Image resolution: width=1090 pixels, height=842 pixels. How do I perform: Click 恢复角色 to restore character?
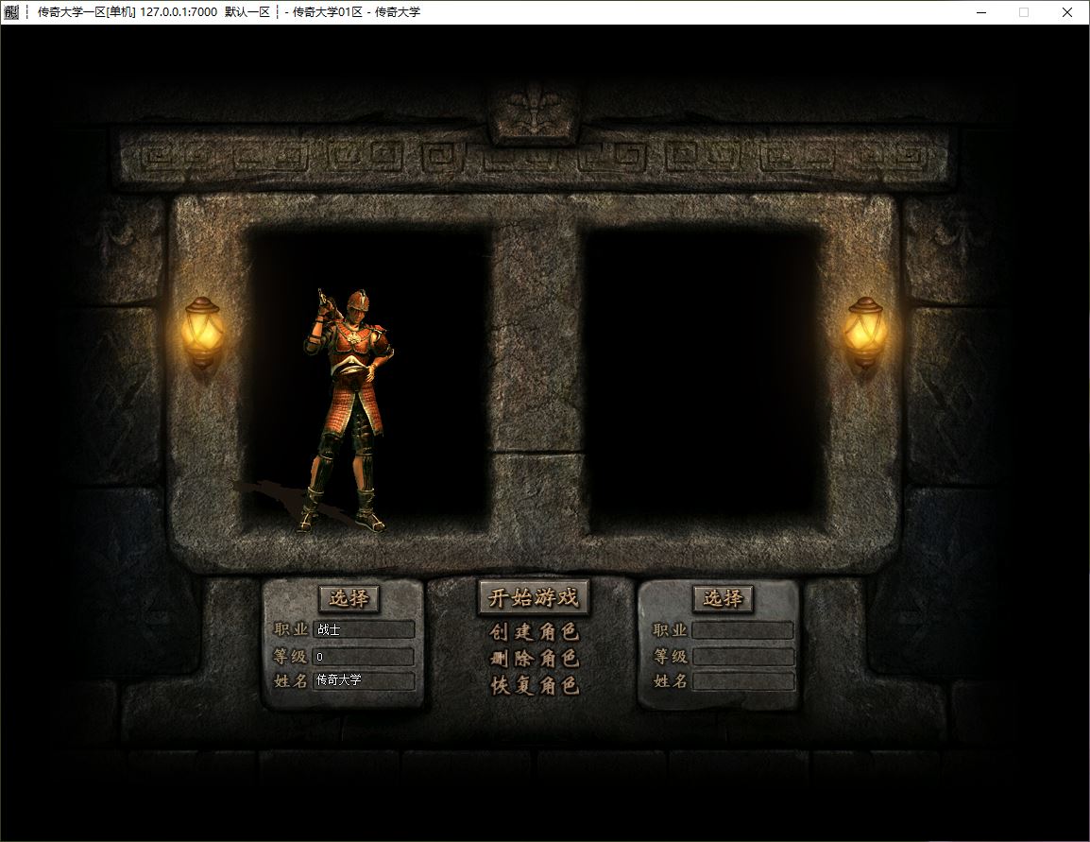pos(533,685)
